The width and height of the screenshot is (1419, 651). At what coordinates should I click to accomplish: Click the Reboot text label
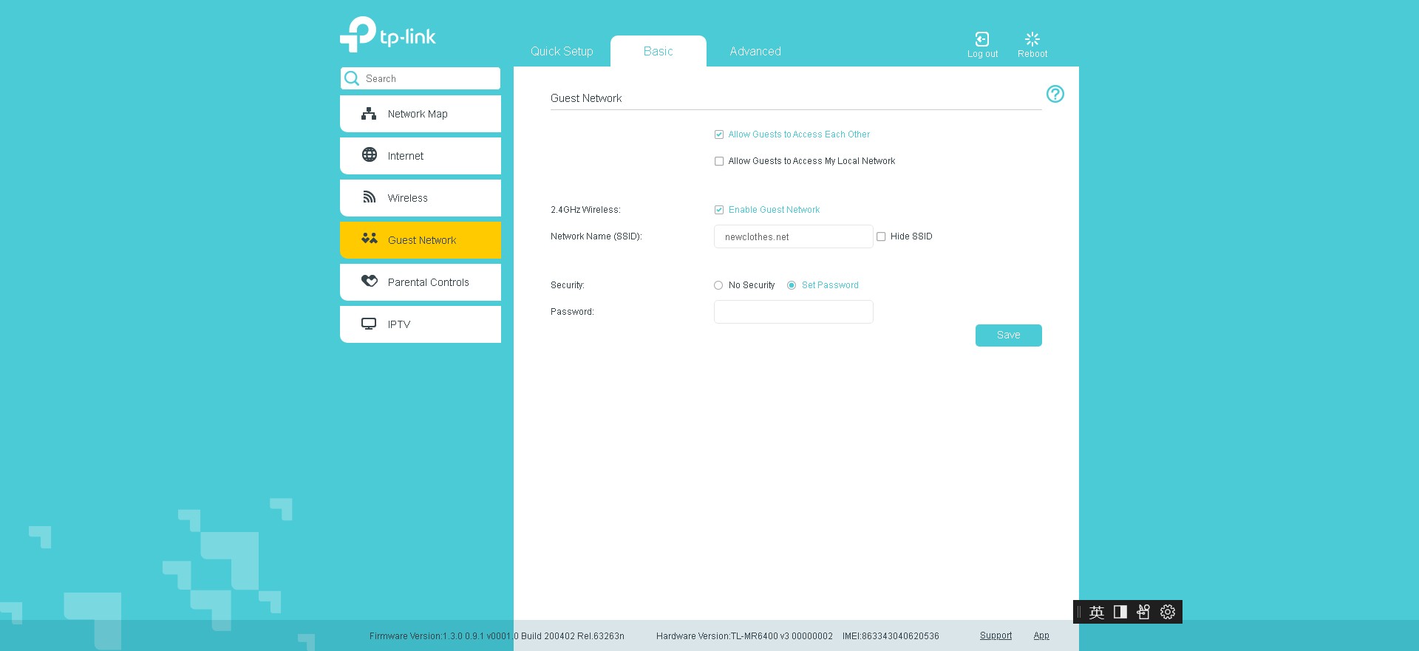[1032, 54]
